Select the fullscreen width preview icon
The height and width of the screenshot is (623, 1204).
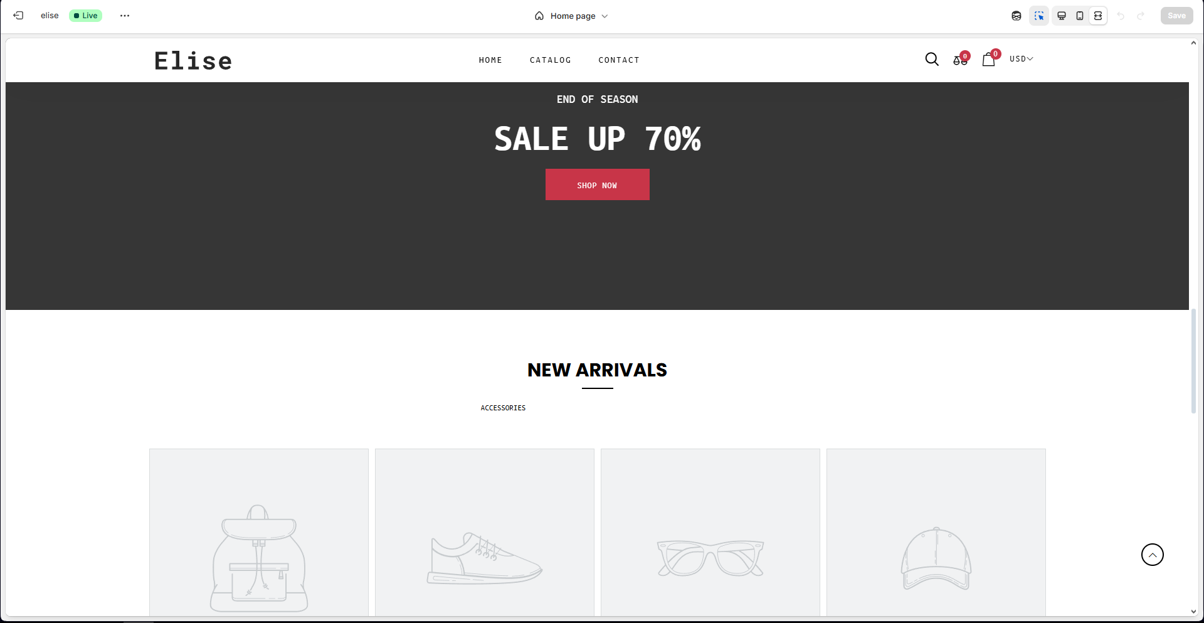(x=1098, y=16)
